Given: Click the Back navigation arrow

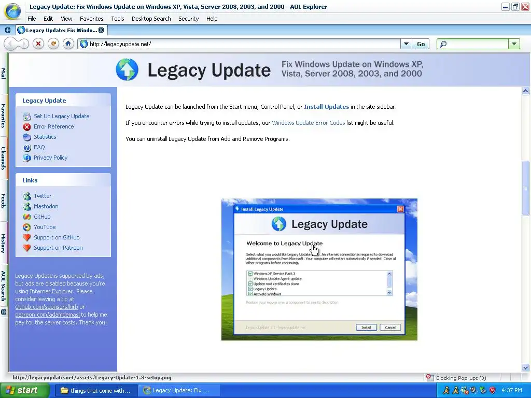Looking at the screenshot, I should coord(10,44).
